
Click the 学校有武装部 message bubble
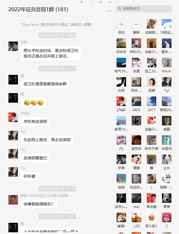pos(35,121)
